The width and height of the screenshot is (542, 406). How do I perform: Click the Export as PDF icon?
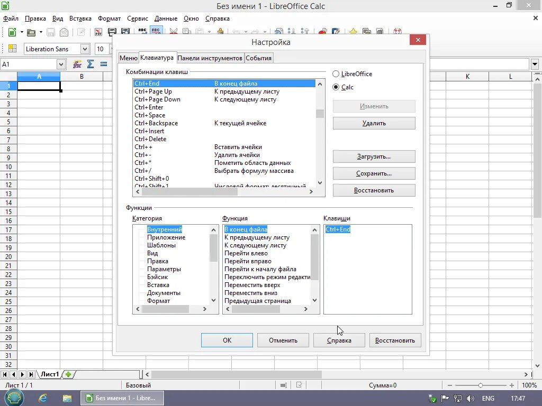(98, 32)
